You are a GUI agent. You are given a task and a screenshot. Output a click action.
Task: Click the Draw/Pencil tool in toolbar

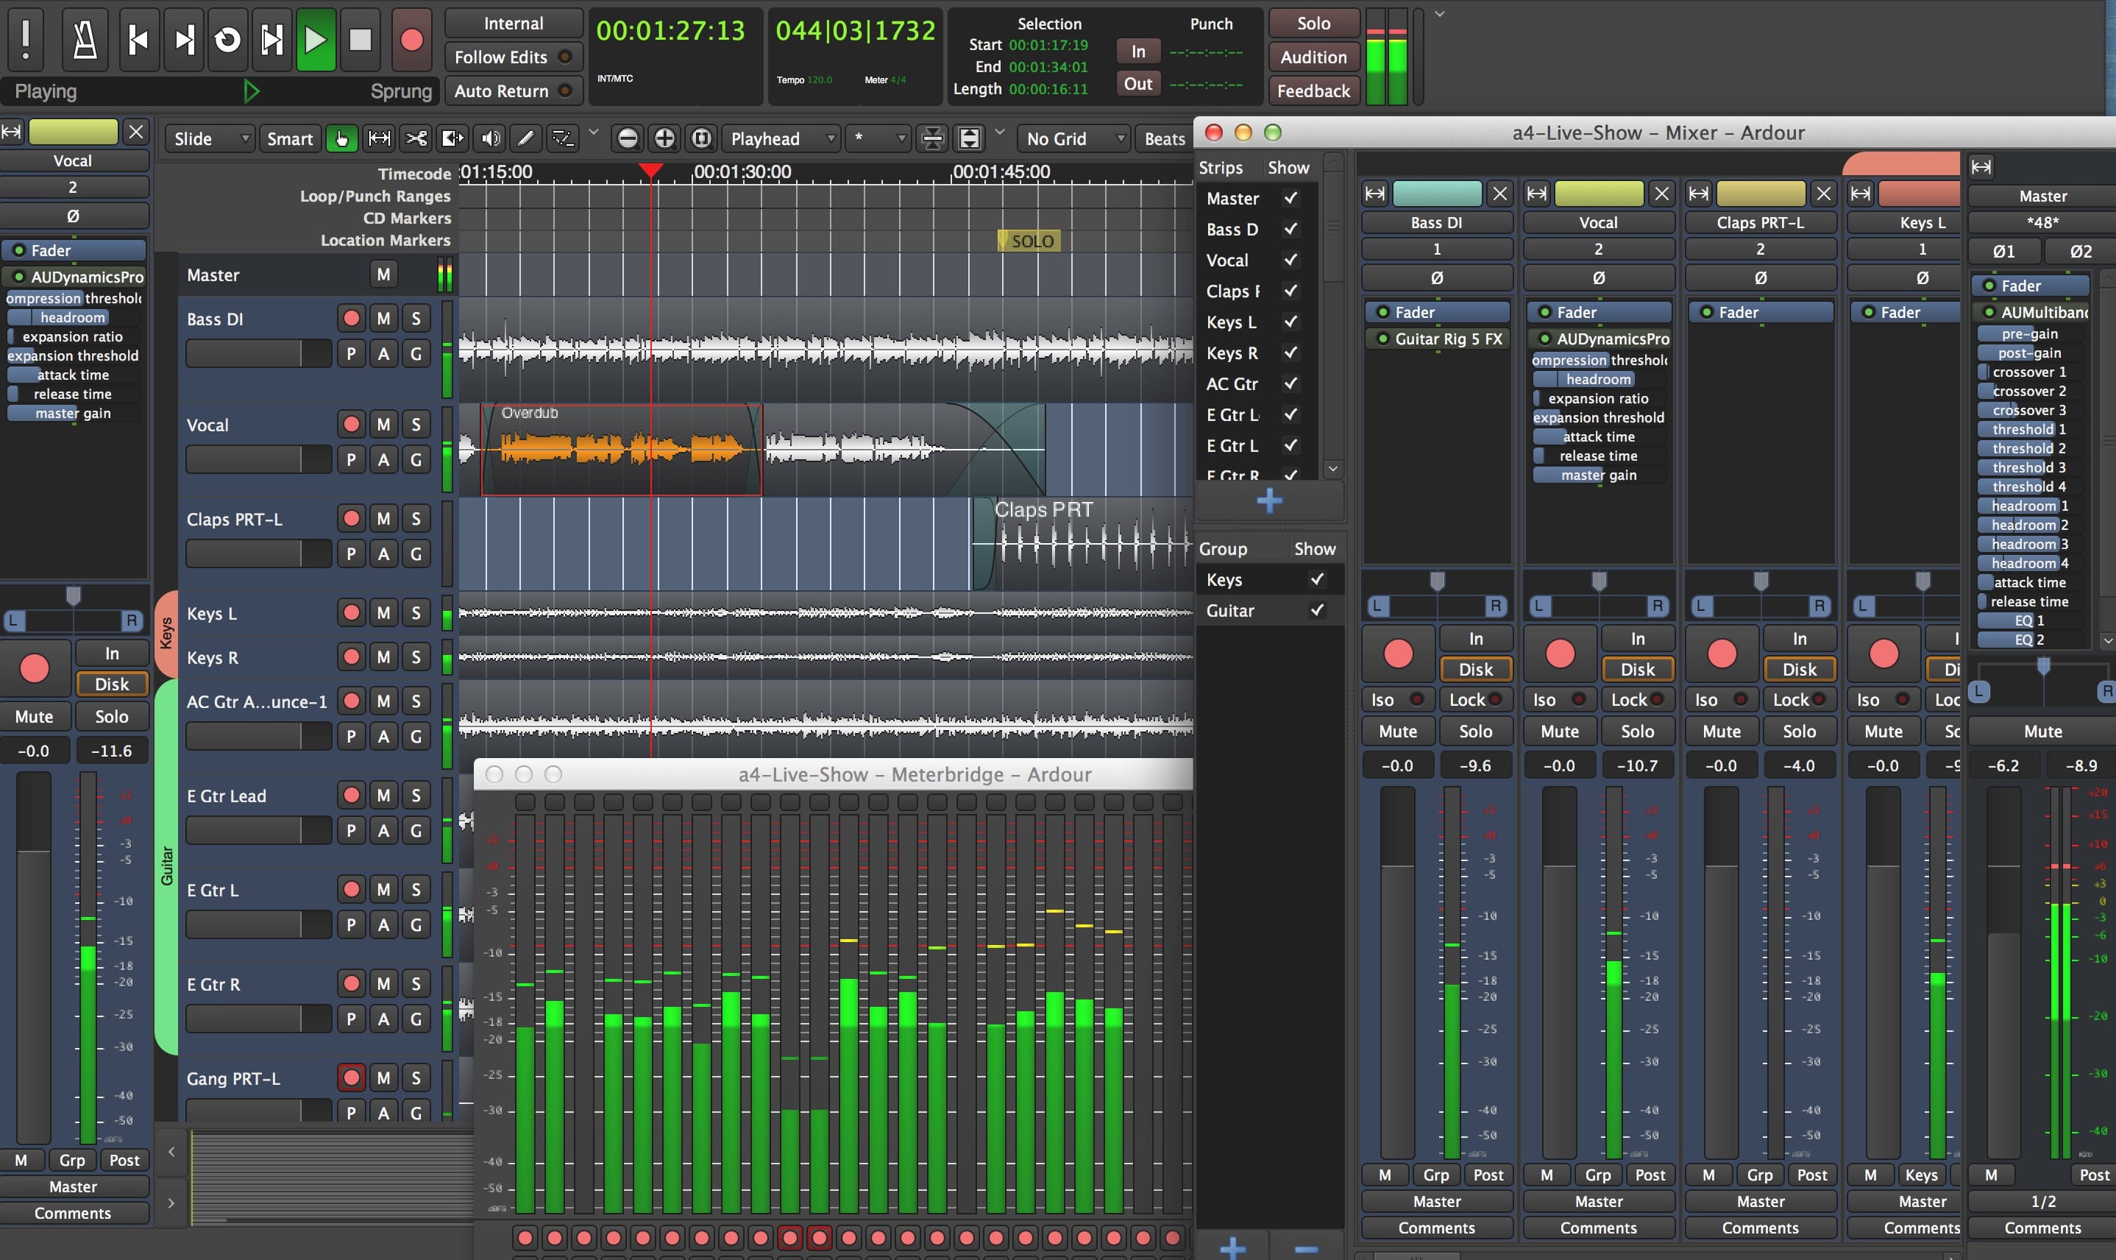point(531,138)
